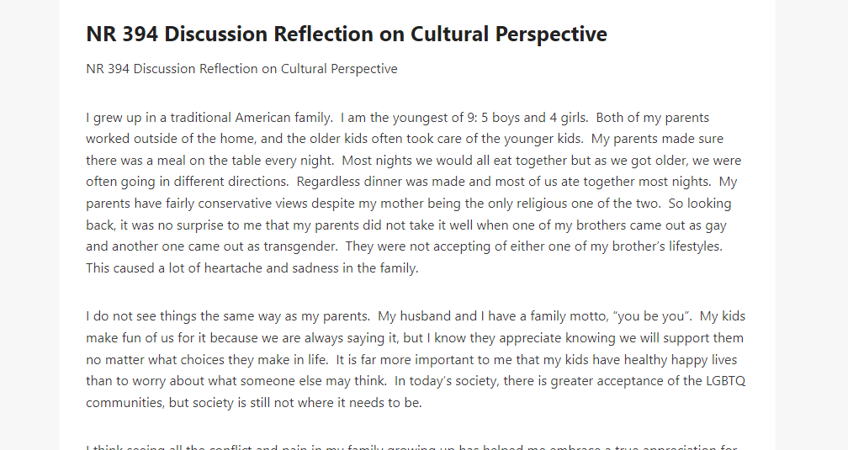The height and width of the screenshot is (450, 848).
Task: Click the word "Regardless" in first paragraph
Action: [x=328, y=182]
